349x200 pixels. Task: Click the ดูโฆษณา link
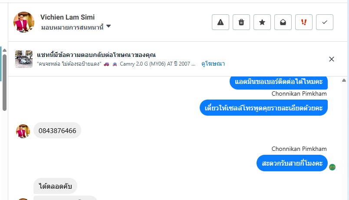click(213, 63)
